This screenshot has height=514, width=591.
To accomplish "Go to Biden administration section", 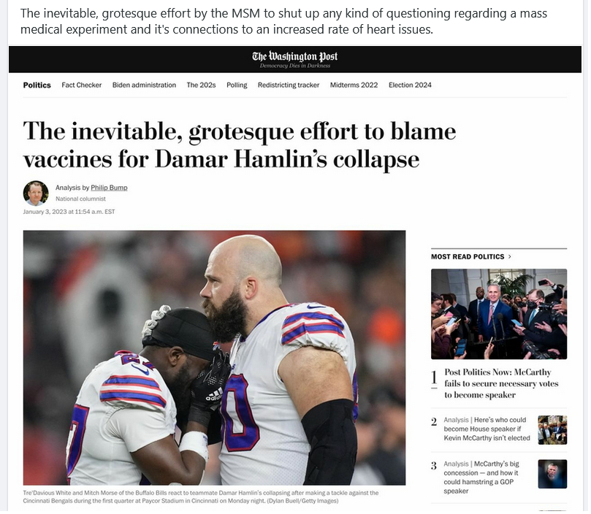I will (x=145, y=85).
